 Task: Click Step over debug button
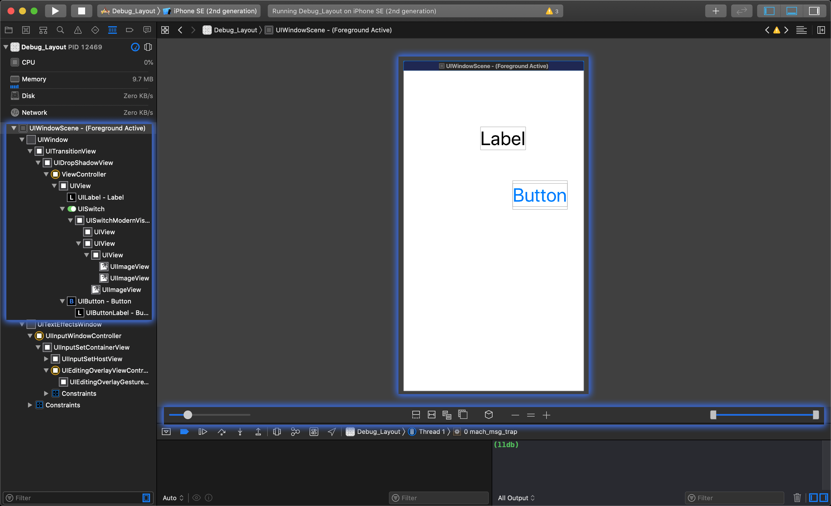pos(222,432)
